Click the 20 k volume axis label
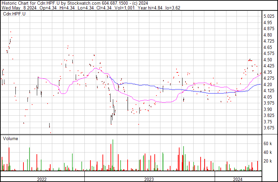Image resolution: width=278 pixels, height=182 pixels. coord(268,161)
